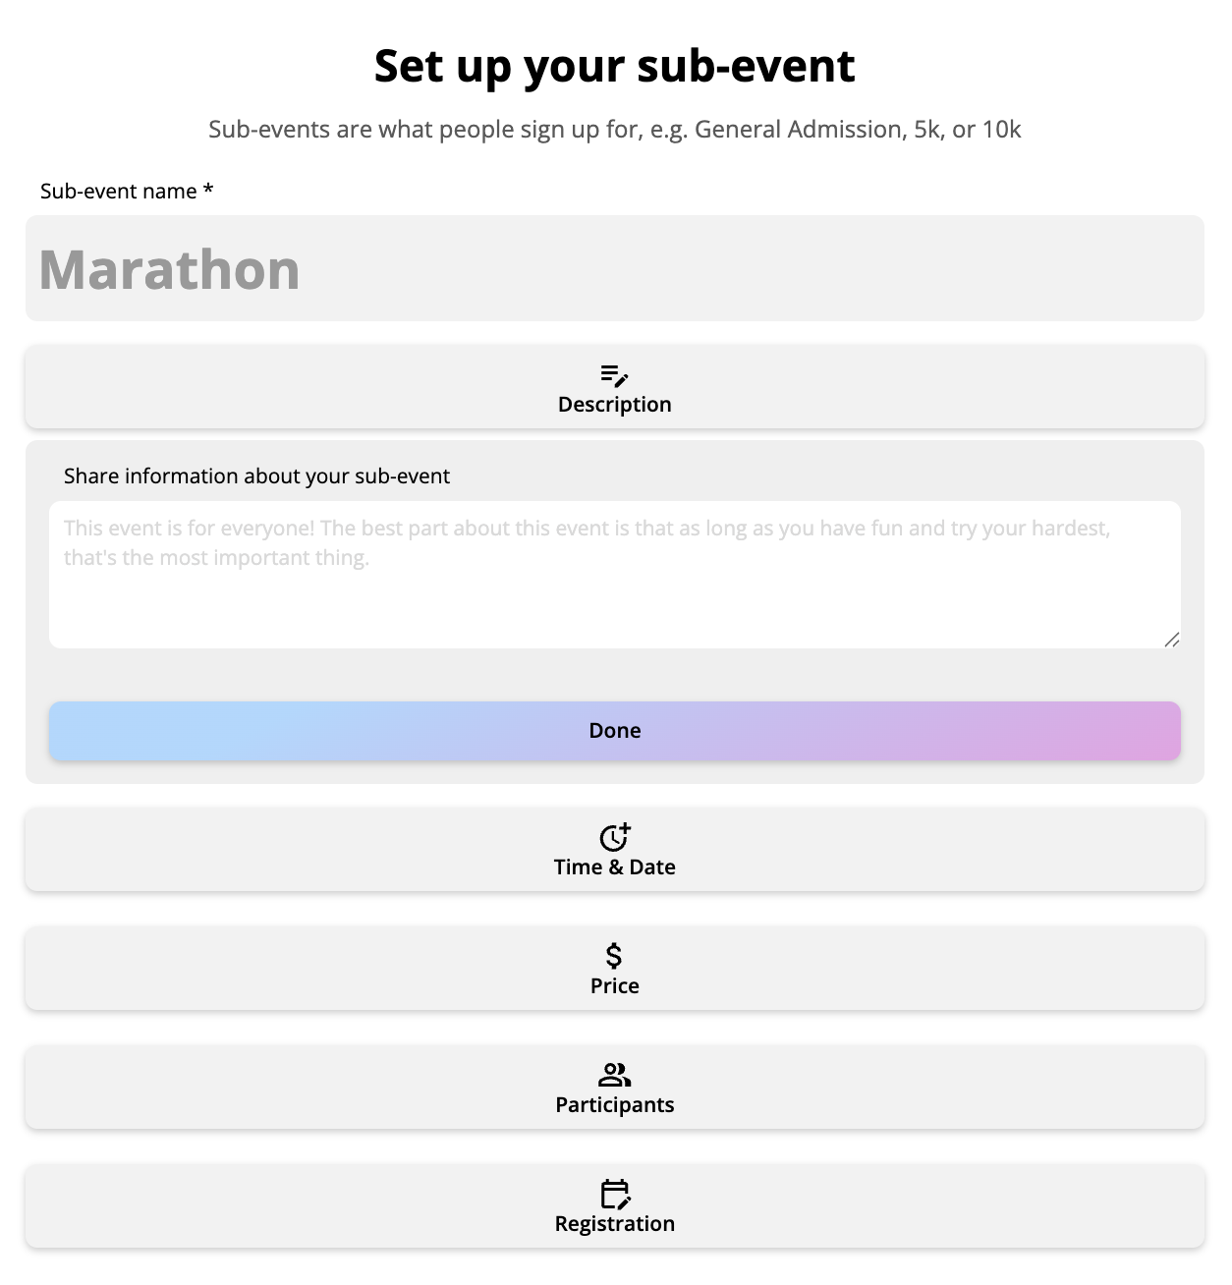
Task: Click the 'Sub-event name' field label
Action: click(119, 192)
